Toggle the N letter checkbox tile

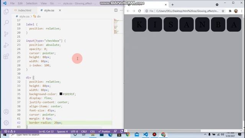(x=203, y=25)
